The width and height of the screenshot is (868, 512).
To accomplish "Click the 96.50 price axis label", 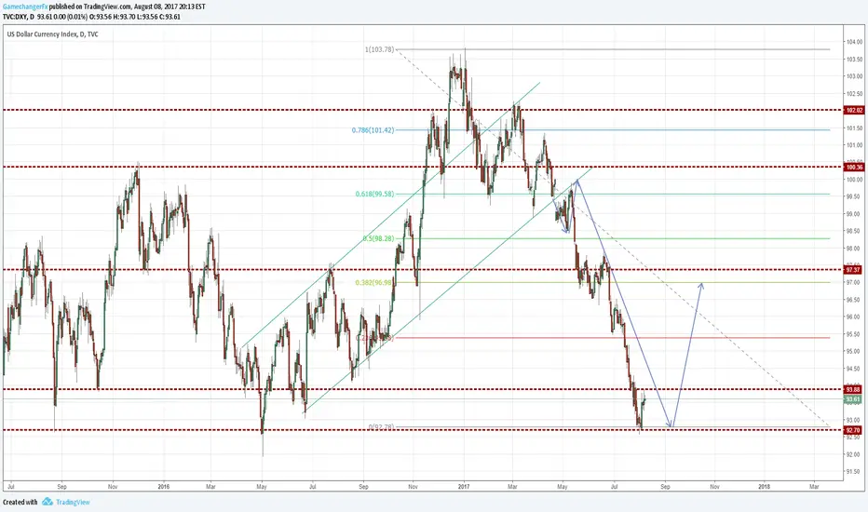I will pyautogui.click(x=852, y=300).
